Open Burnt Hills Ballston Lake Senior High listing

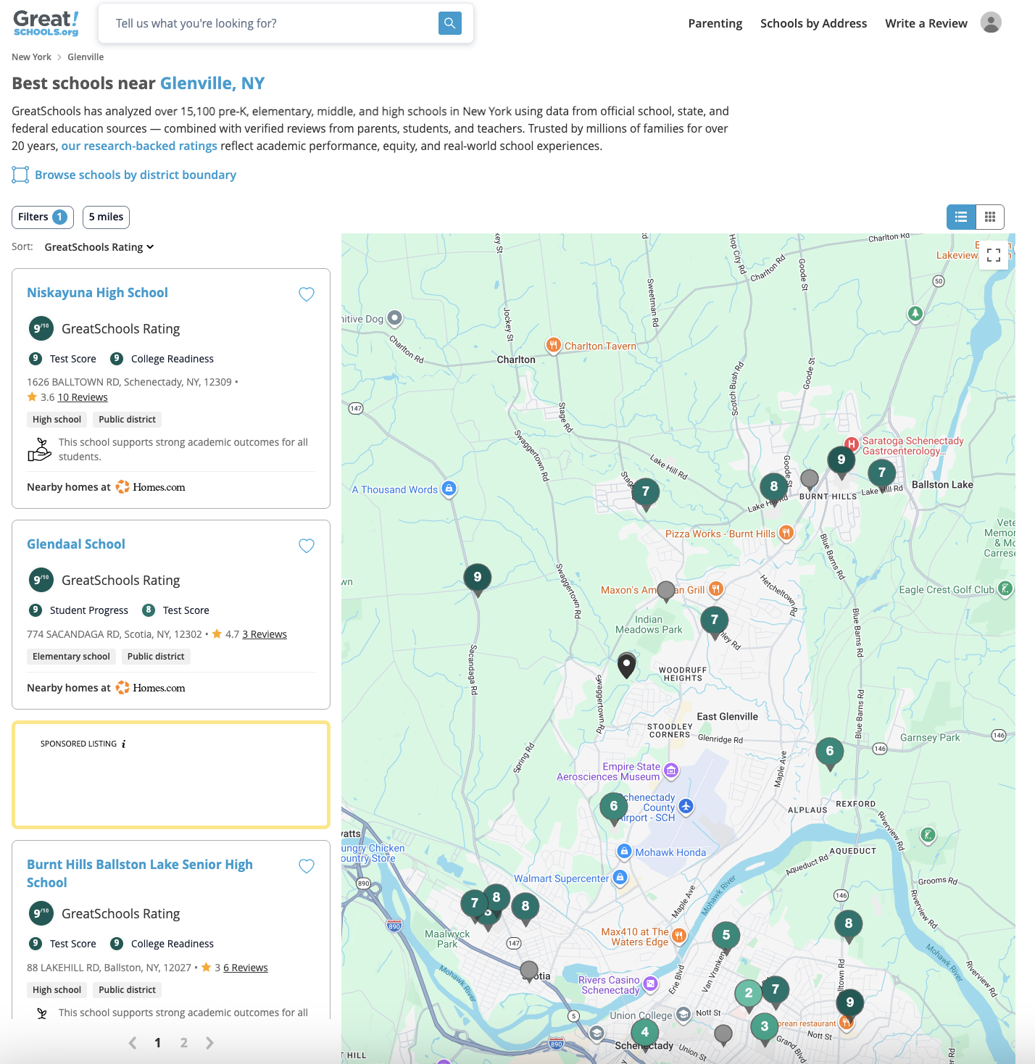140,873
